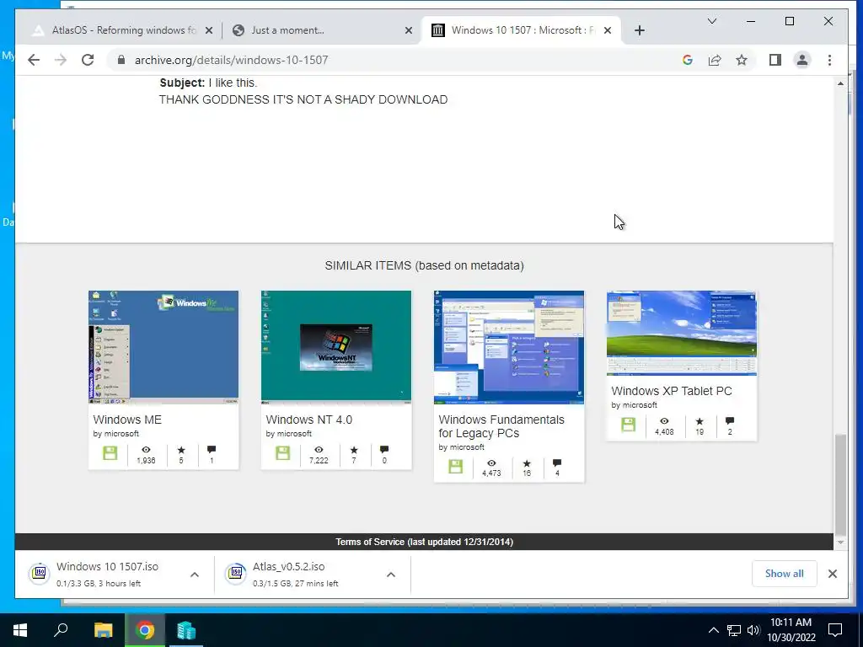863x647 pixels.
Task: Open the notification center icon
Action: [x=835, y=630]
